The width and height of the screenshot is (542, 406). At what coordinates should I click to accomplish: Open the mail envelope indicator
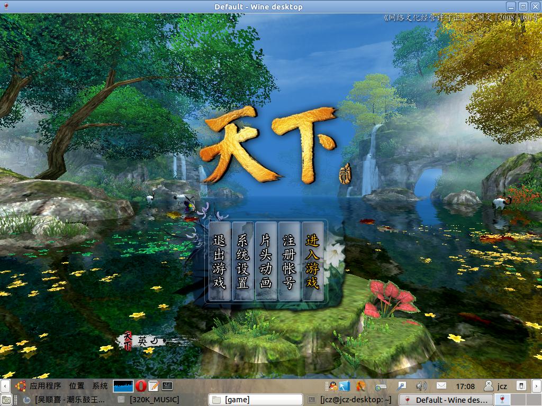(x=441, y=385)
